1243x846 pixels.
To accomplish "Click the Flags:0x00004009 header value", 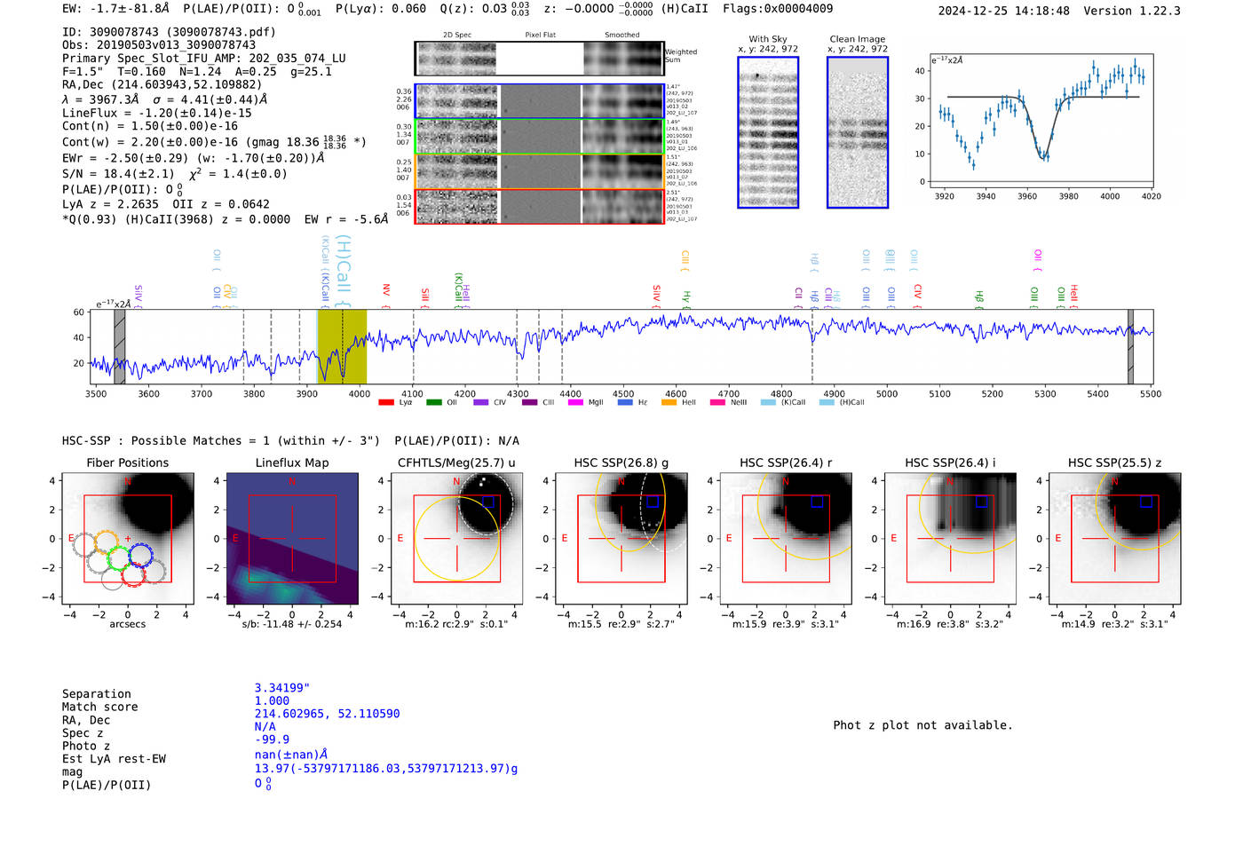I will pos(778,9).
